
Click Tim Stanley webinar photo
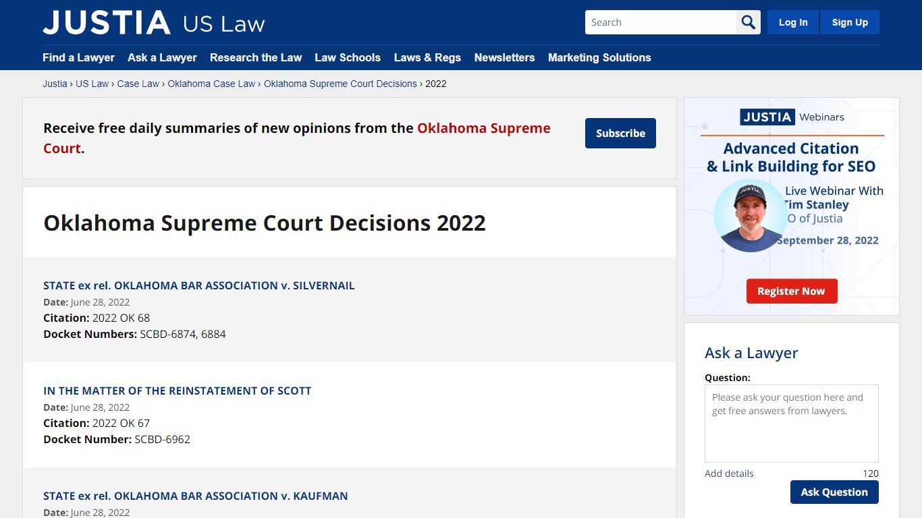coord(749,217)
